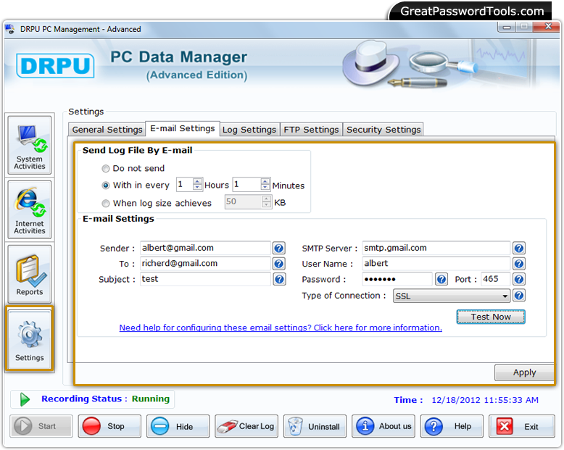Open the About us dialog
The height and width of the screenshot is (450, 564).
pyautogui.click(x=383, y=426)
